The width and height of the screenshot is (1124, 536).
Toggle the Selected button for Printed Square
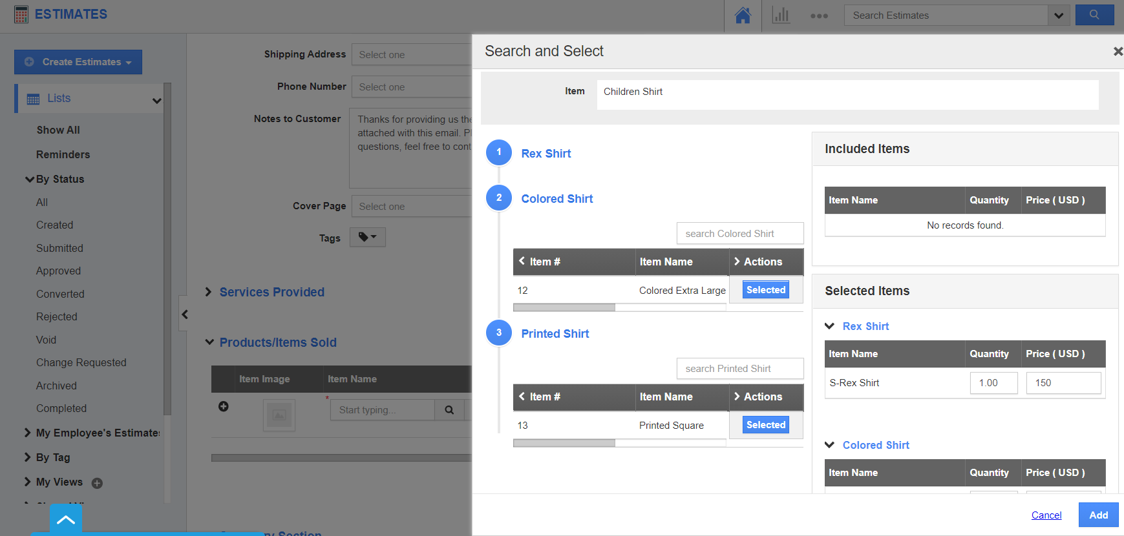[x=765, y=425]
